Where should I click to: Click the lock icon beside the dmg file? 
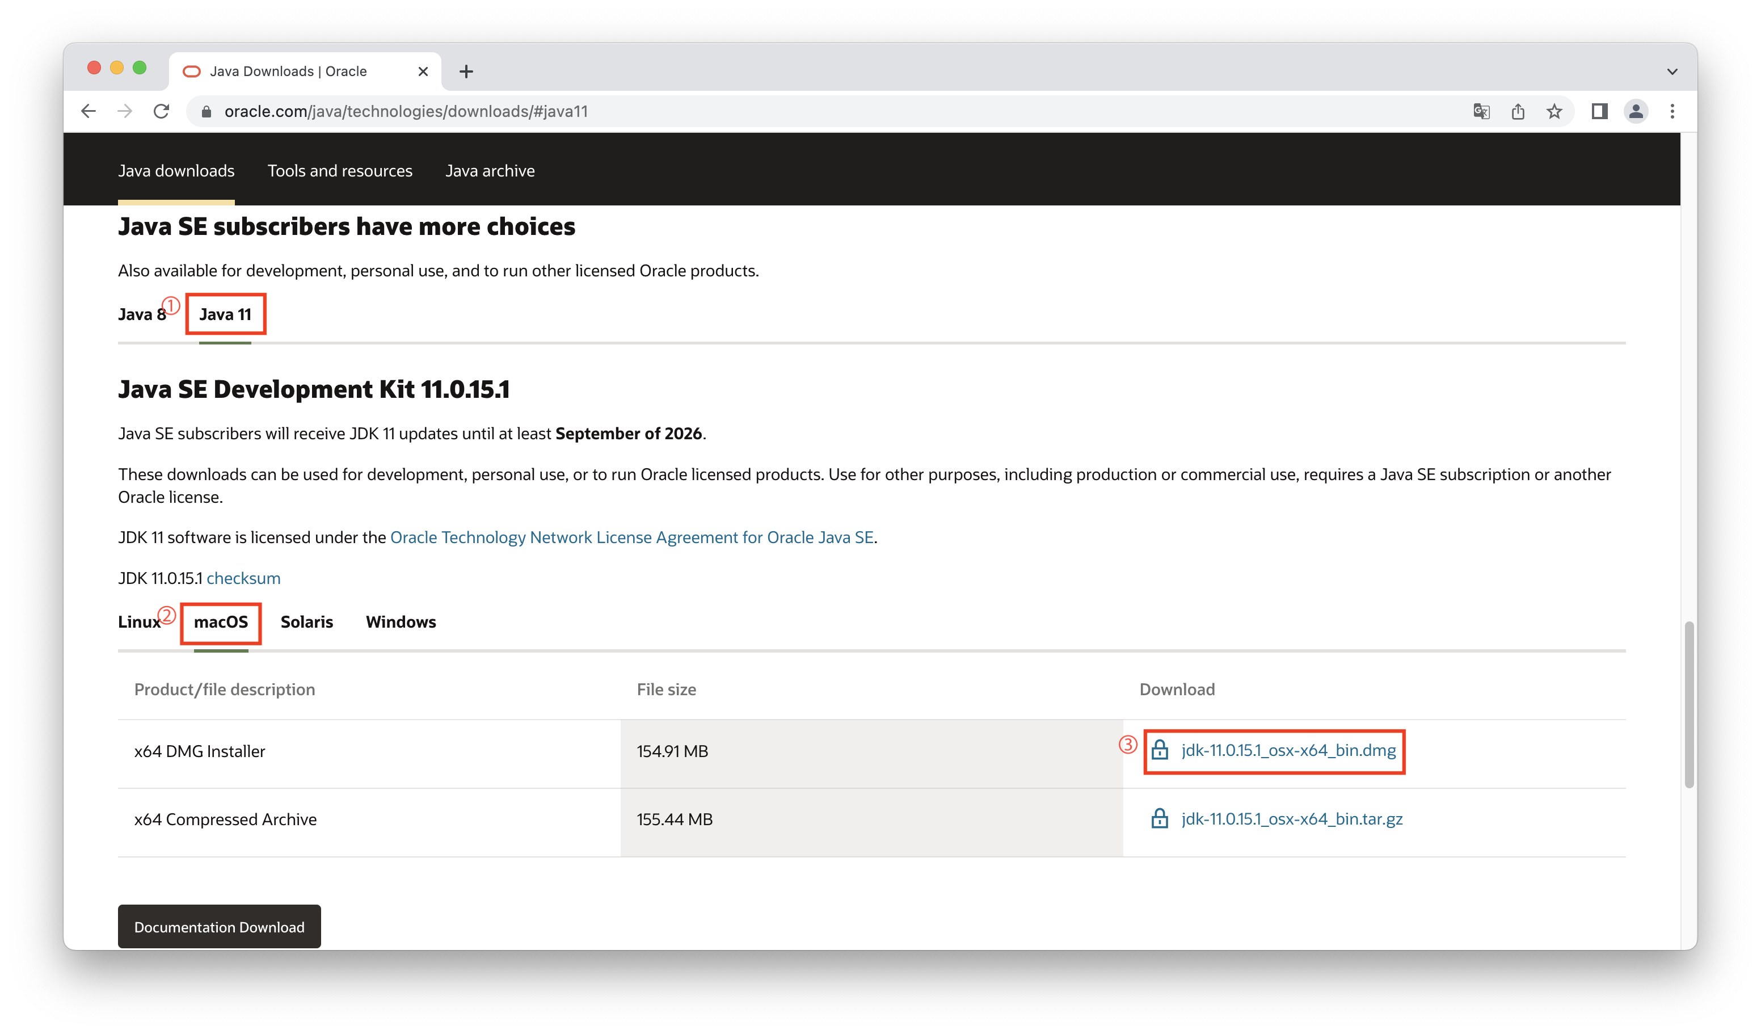point(1159,750)
